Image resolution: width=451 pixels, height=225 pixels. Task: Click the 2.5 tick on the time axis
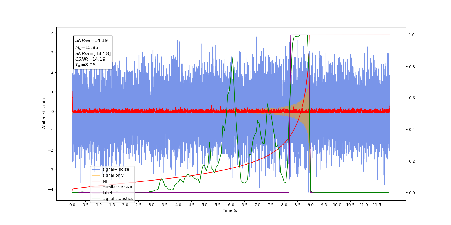138,205
